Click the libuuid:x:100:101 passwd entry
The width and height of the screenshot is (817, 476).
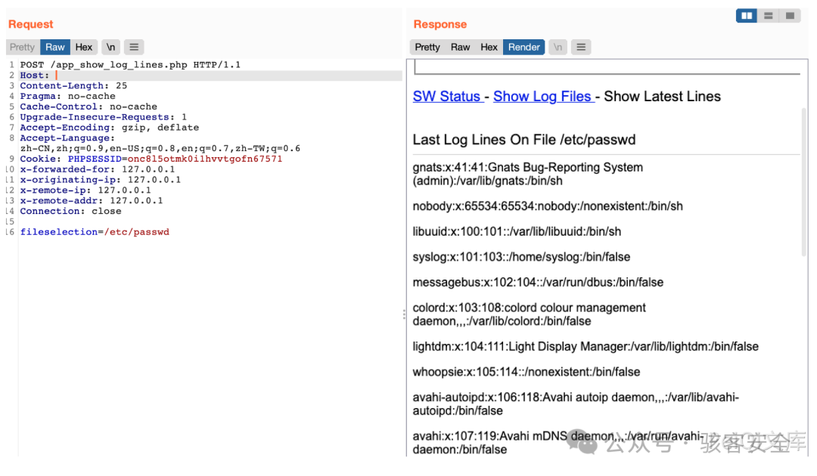pos(517,231)
